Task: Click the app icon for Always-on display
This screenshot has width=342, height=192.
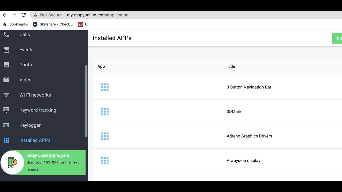Action: click(105, 161)
